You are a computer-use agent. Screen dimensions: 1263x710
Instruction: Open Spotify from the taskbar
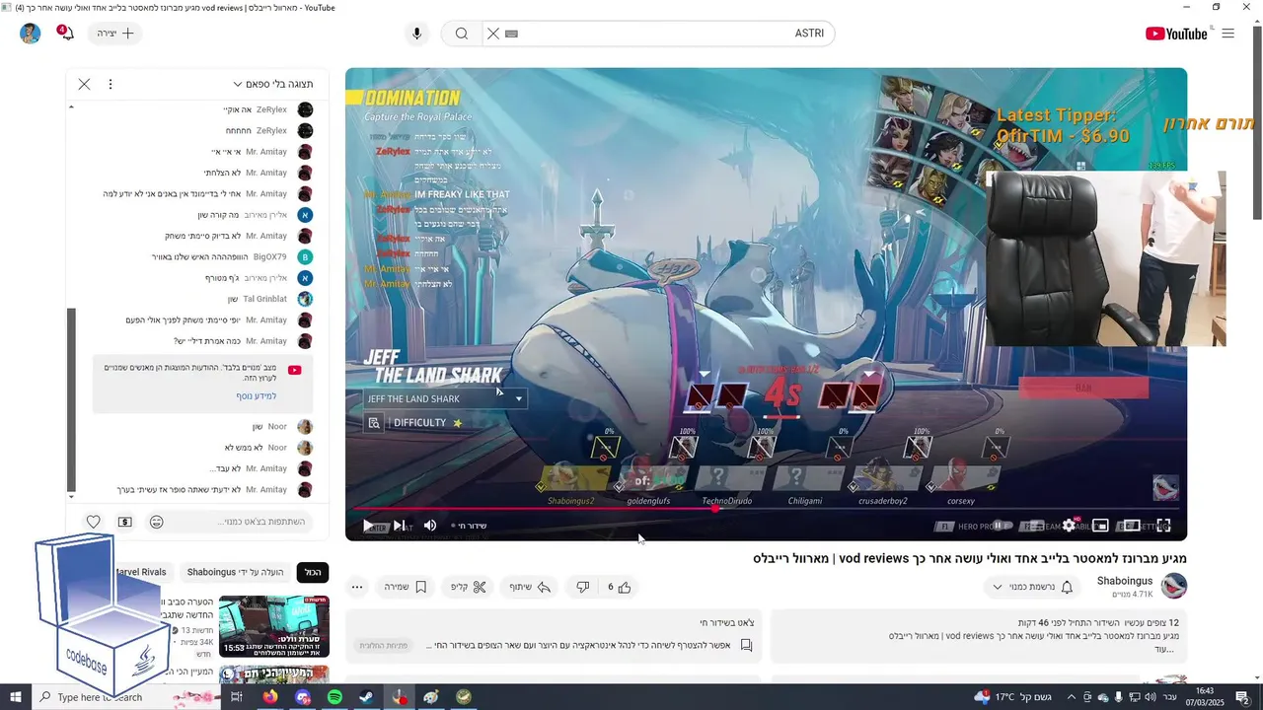point(334,697)
